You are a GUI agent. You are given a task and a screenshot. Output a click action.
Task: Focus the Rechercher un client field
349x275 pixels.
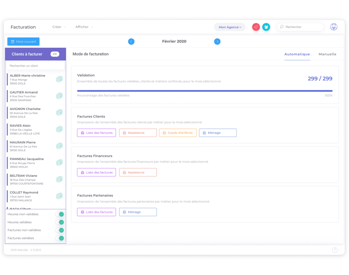click(x=35, y=66)
